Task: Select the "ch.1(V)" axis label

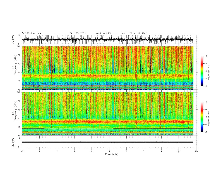Action: coord(13,39)
